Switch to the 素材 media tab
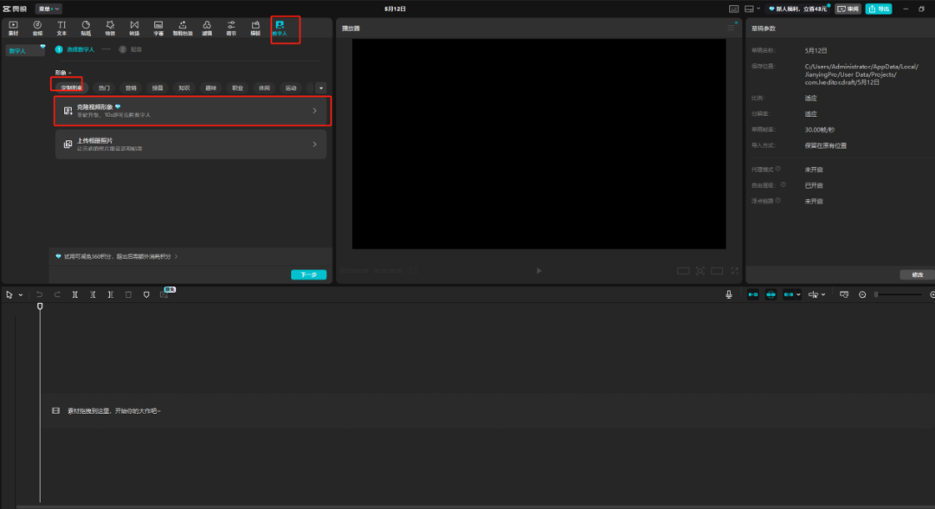The height and width of the screenshot is (509, 935). pyautogui.click(x=13, y=28)
